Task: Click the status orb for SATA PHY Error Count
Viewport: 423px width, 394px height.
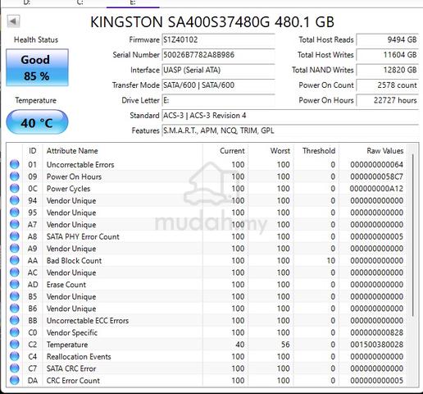Action: pyautogui.click(x=15, y=236)
